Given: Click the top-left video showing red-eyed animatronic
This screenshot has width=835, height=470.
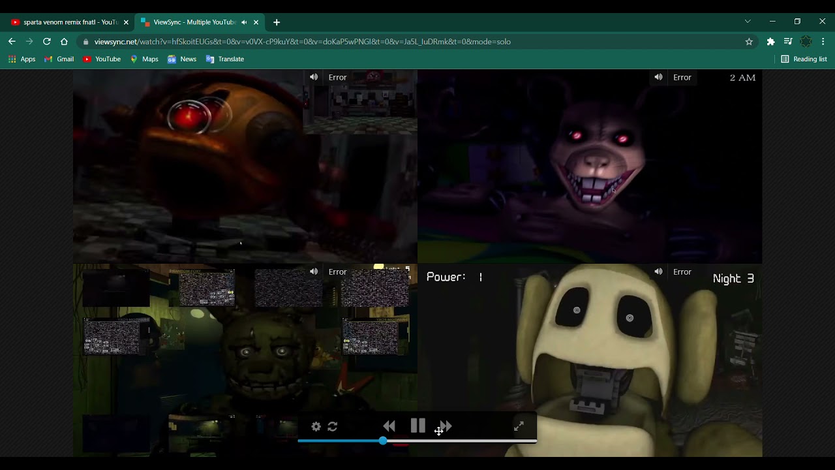Looking at the screenshot, I should coord(245,166).
